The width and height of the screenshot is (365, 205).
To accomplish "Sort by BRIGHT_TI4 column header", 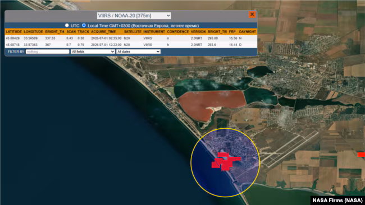I will point(54,31).
